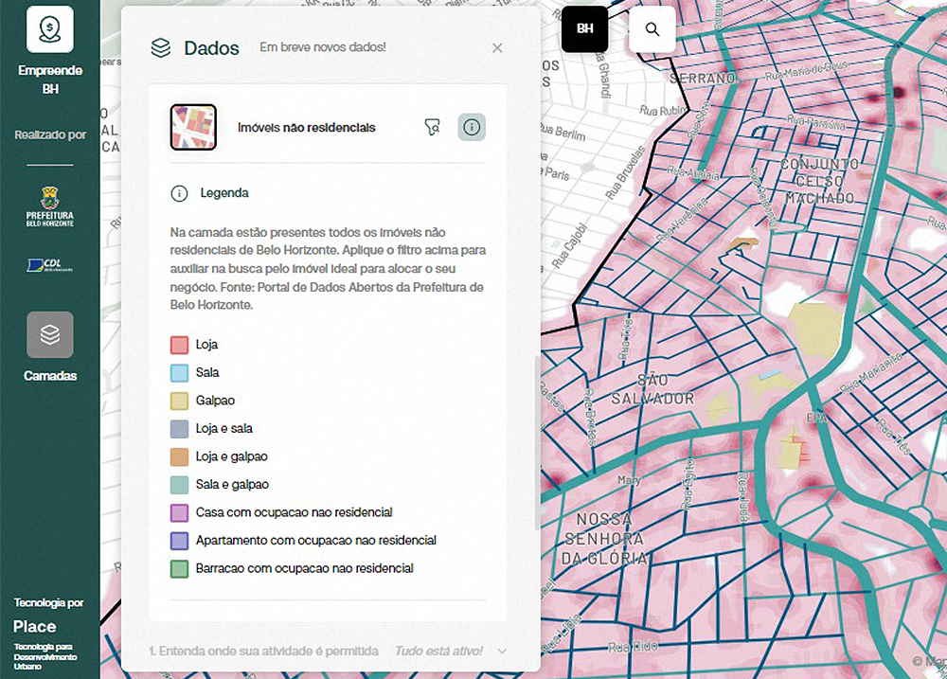Click the BH black square button
Viewport: 947px width, 679px height.
tap(585, 29)
